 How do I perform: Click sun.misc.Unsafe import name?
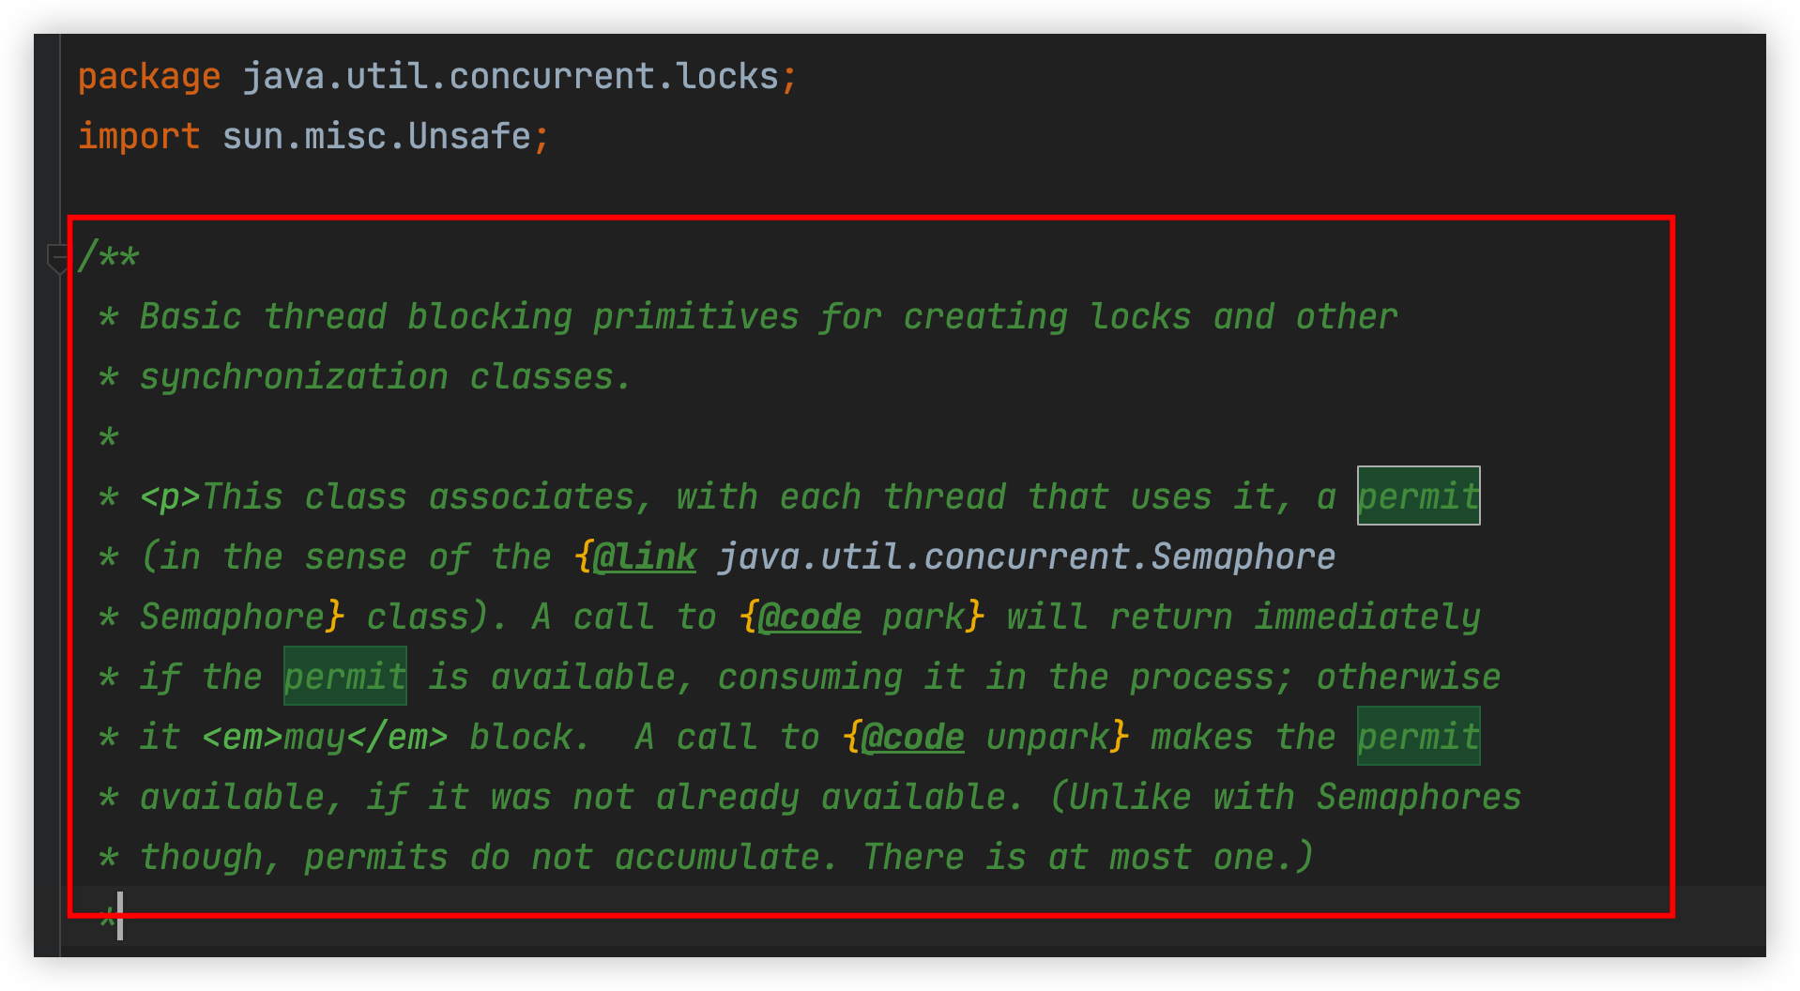[x=376, y=136]
